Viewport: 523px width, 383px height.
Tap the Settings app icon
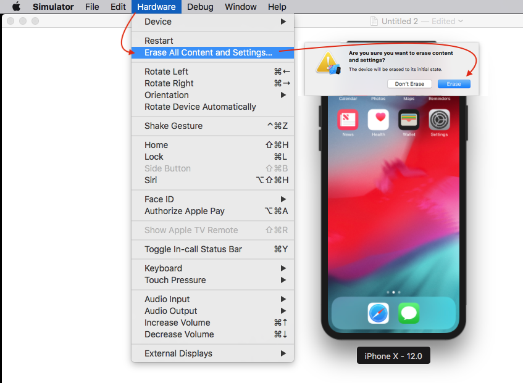[439, 120]
